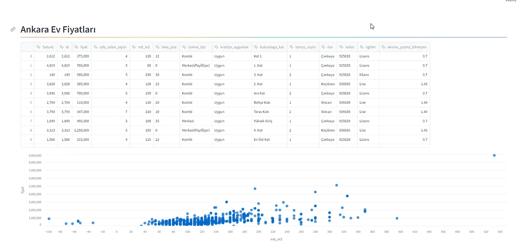Select the banyo_sayisi column header
523x248 pixels.
303,47
